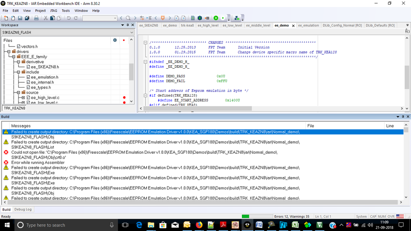411x231 pixels.
Task: Click the Find magnifier toolbar icon
Action: coord(128,18)
